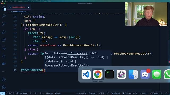170x95 pixels.
Task: Open the Apple menu
Action: (x=2, y=1)
